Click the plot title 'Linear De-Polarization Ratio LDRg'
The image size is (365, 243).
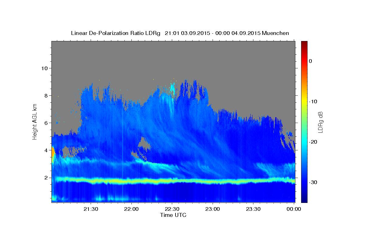point(115,33)
